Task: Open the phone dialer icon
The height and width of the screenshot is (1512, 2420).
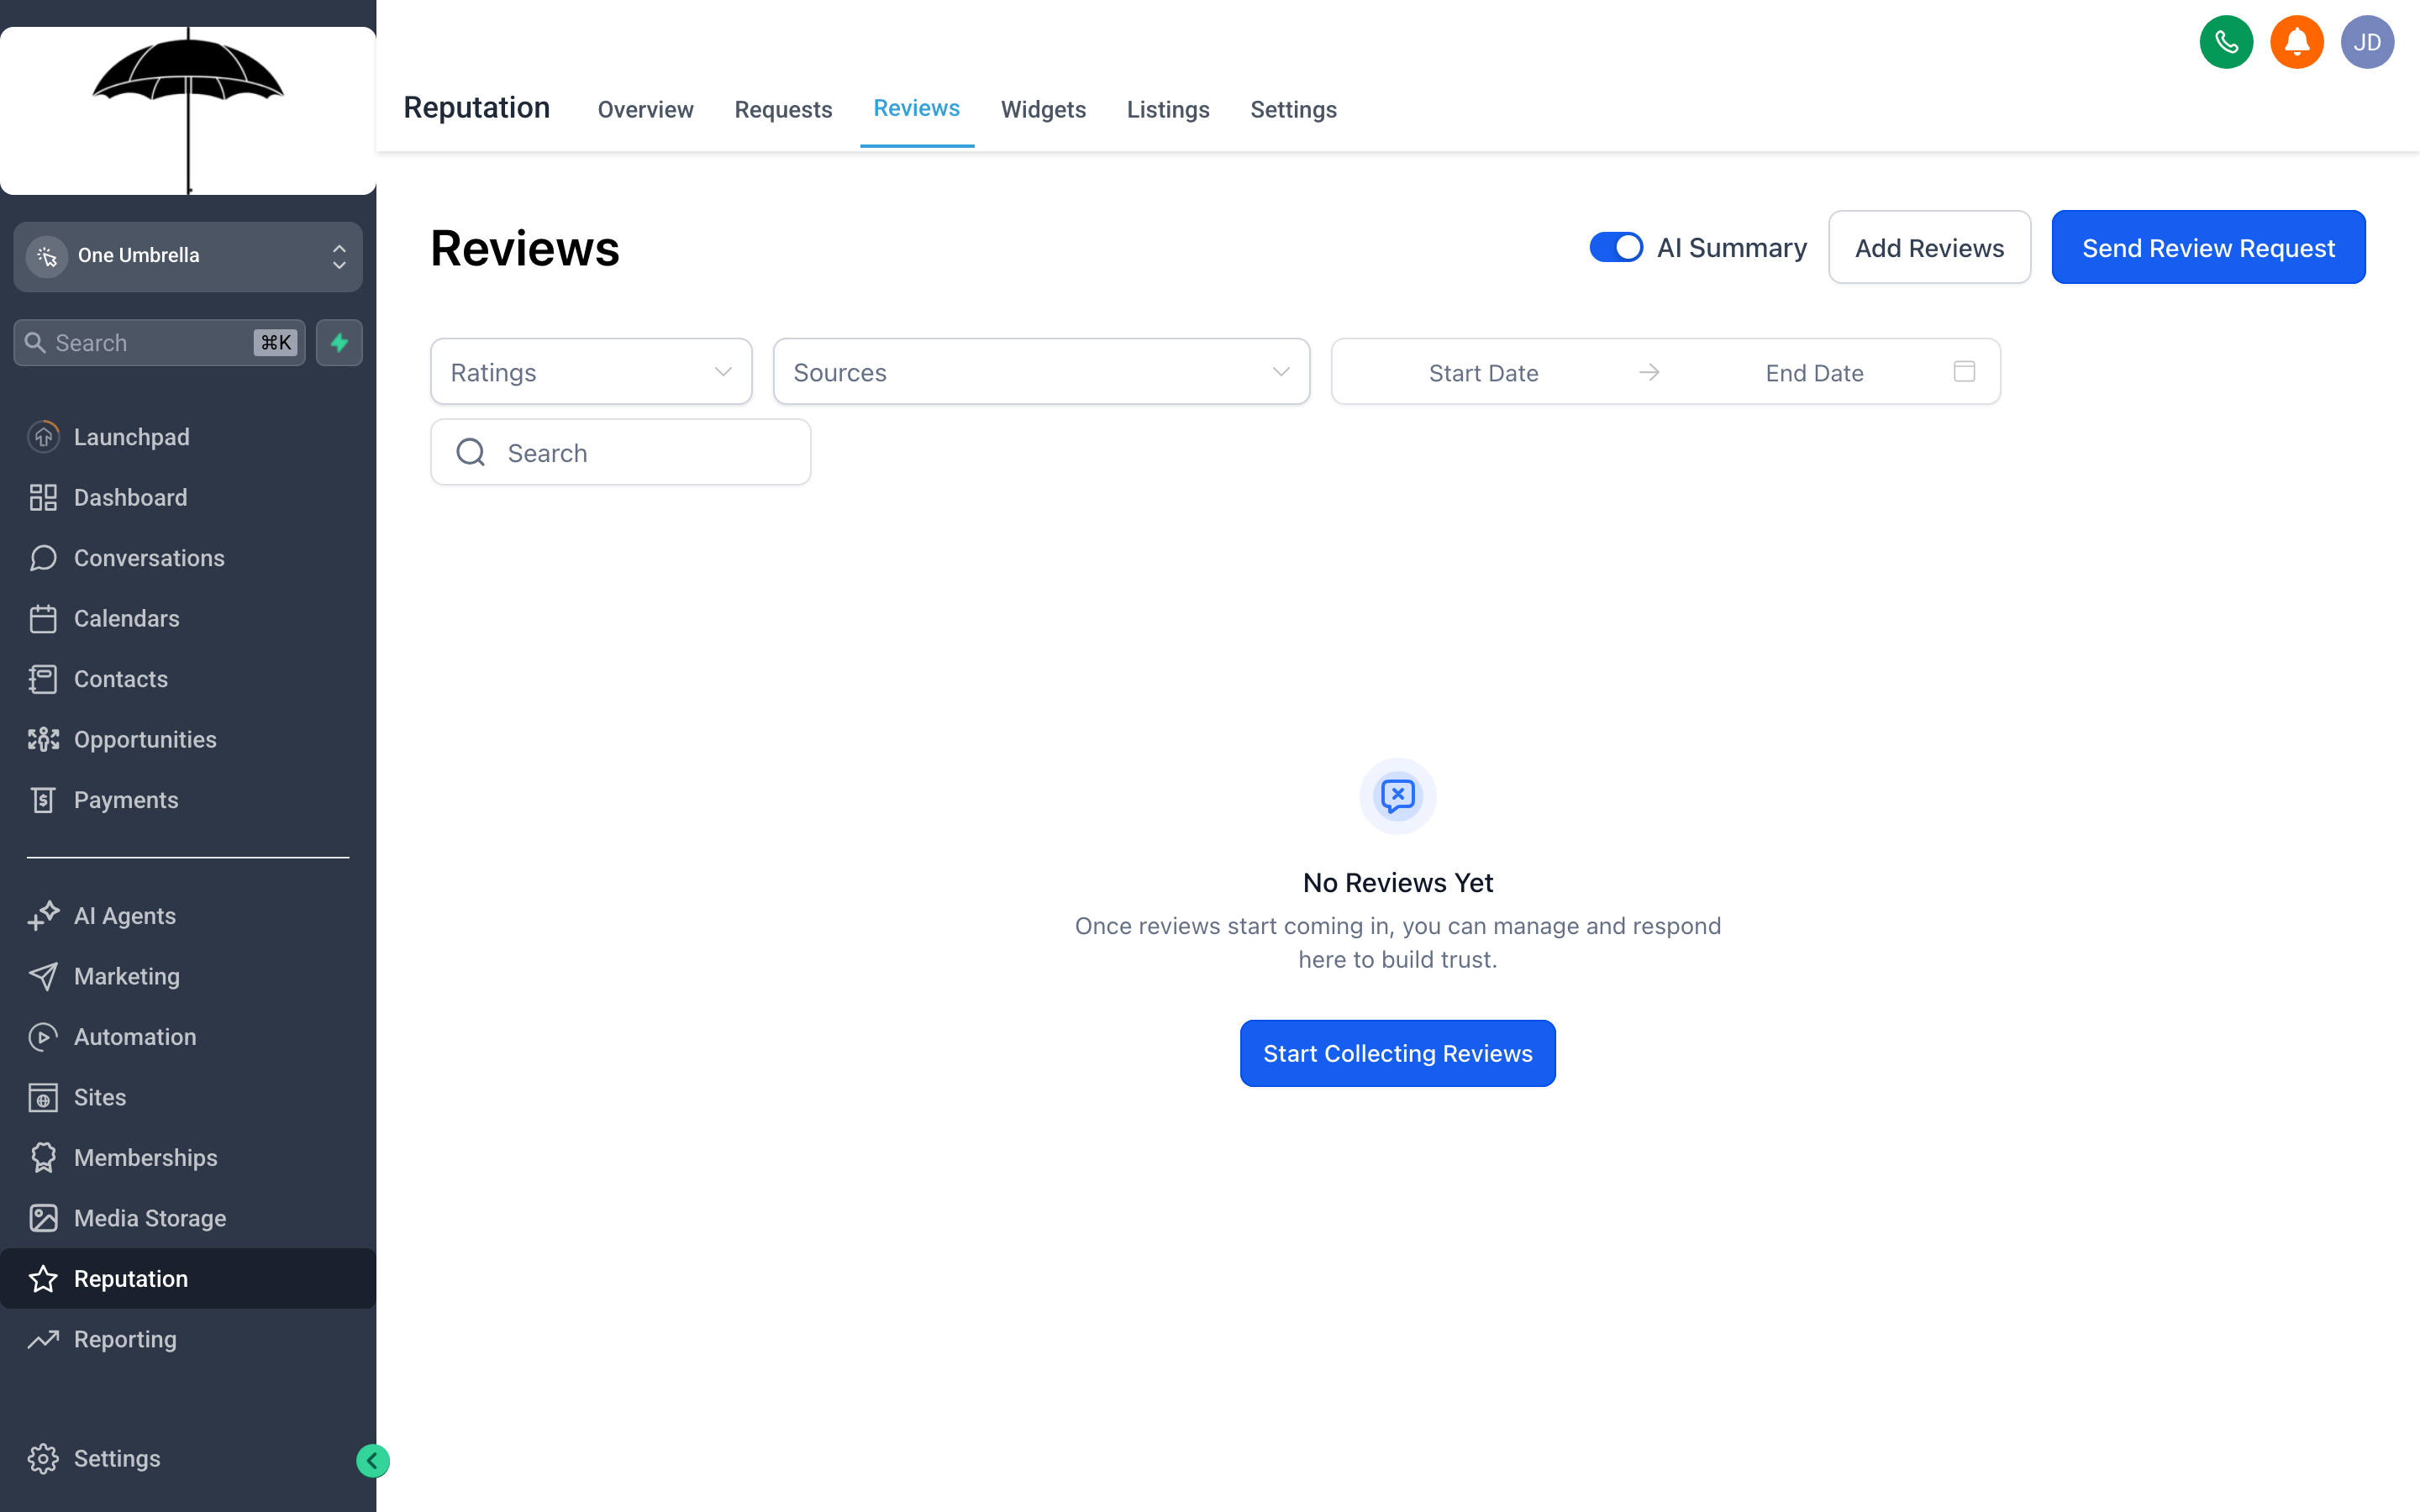Action: [x=2226, y=42]
